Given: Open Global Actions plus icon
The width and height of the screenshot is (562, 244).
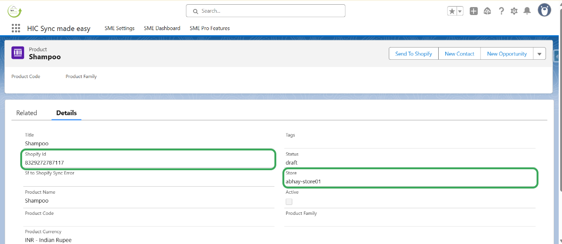Looking at the screenshot, I should click(474, 11).
